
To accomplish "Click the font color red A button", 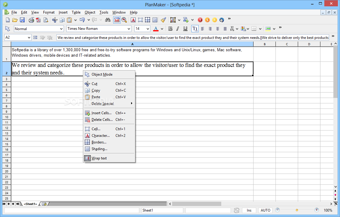I will [156, 29].
